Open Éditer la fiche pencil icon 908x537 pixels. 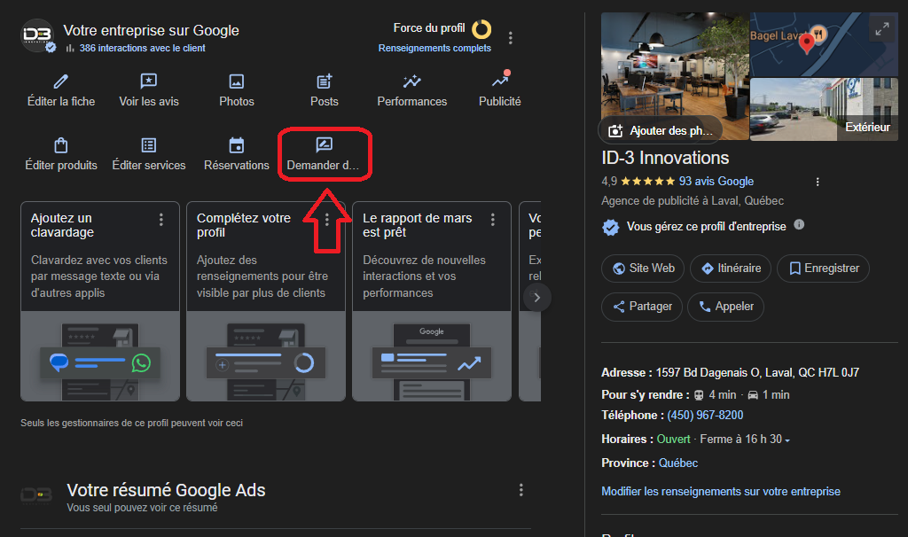tap(60, 82)
